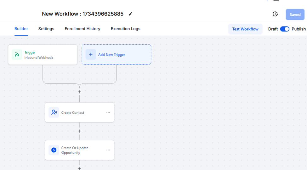Switch to the Settings tab
This screenshot has height=170, width=307.
[46, 29]
